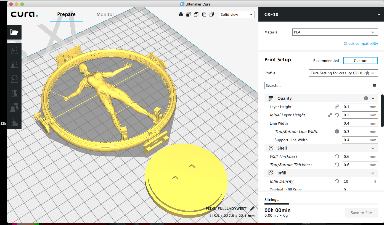Open the PLA material dropdown
The height and width of the screenshot is (225, 384).
(335, 32)
